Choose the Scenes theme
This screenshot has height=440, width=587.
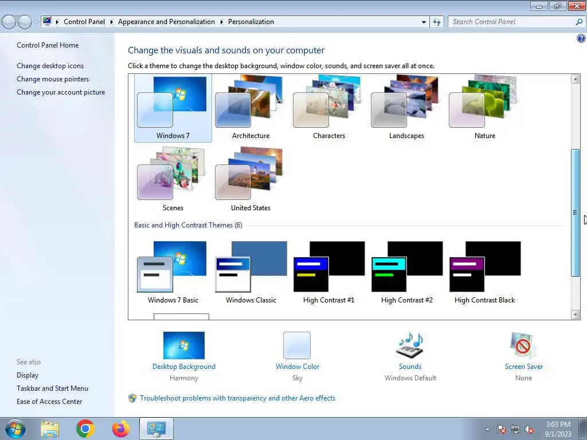click(173, 179)
